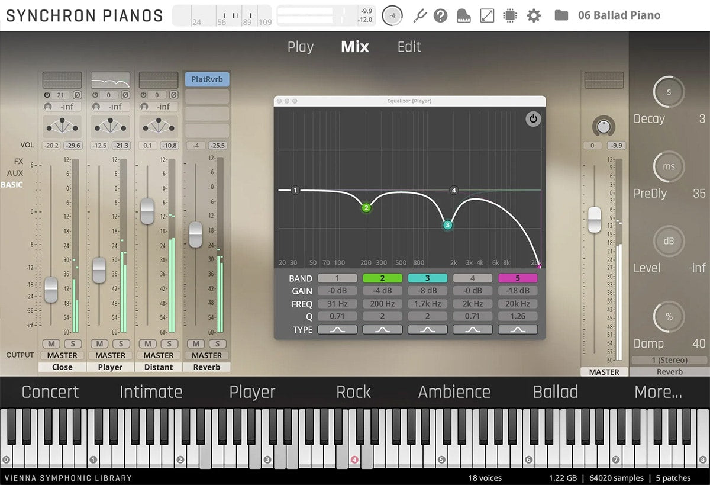Open the CPU chip engine icon
Viewport: 710px width, 485px height.
coord(509,15)
